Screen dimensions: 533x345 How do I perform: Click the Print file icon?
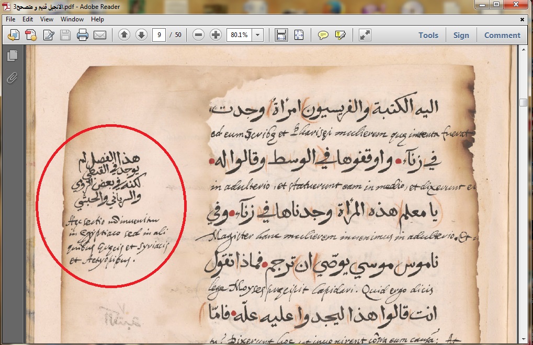(82, 35)
